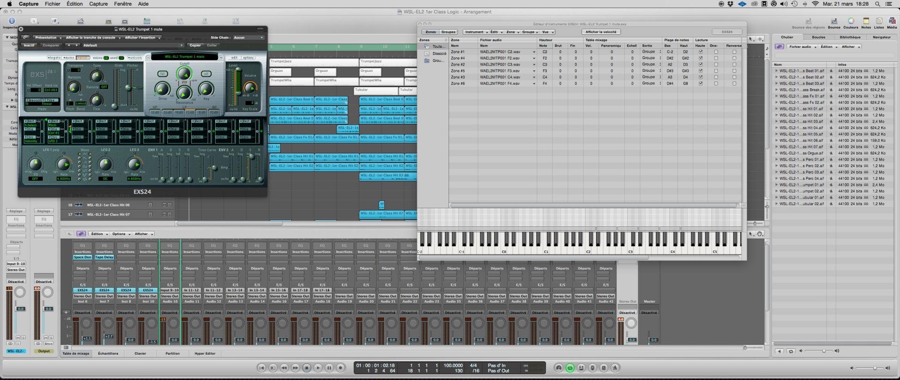This screenshot has height=380, width=900.
Task: Expand WSL-EL2 Beat 01.aif file row
Action: tap(776, 71)
